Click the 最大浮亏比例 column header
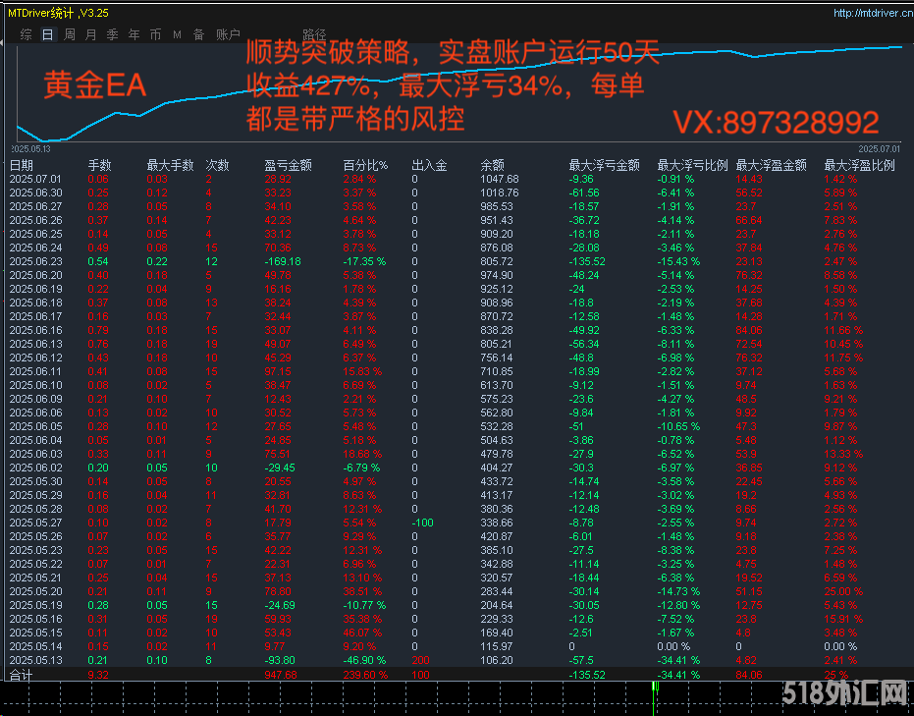Image resolution: width=914 pixels, height=716 pixels. pyautogui.click(x=692, y=166)
